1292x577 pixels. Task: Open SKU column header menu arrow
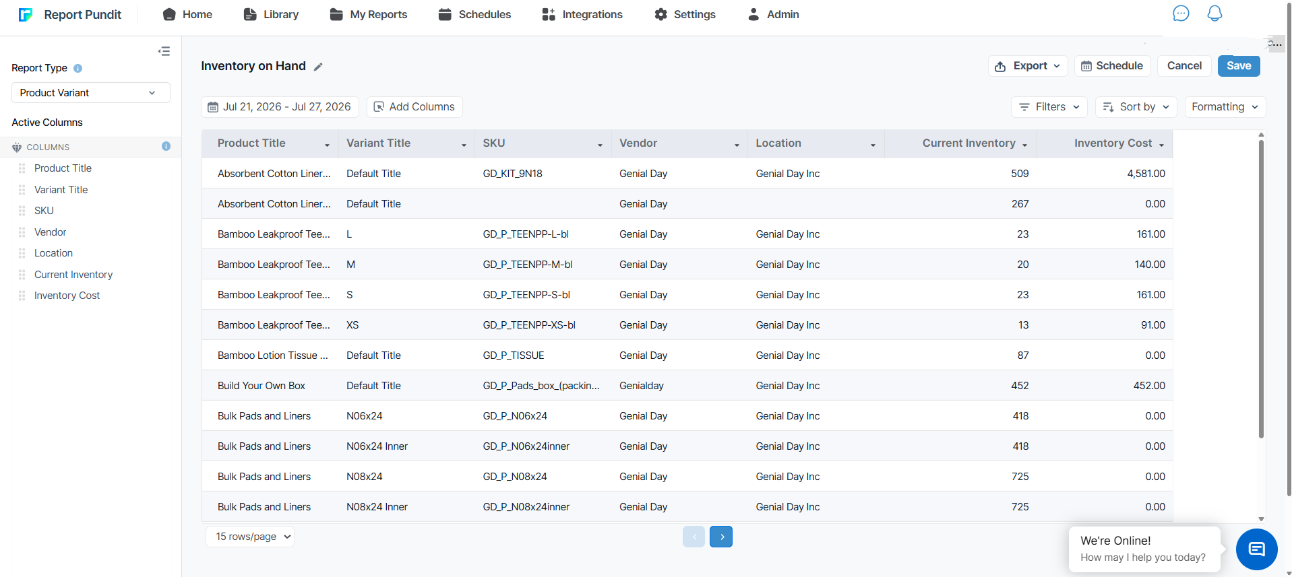pos(600,145)
